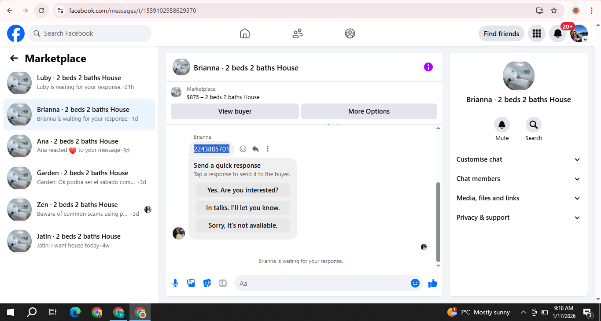Click the View buyer button
The width and height of the screenshot is (601, 321).
coord(235,111)
